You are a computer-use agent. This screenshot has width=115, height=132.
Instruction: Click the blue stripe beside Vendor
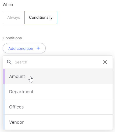pos(4,122)
